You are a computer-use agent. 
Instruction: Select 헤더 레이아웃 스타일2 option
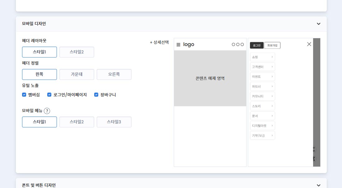pos(77,52)
